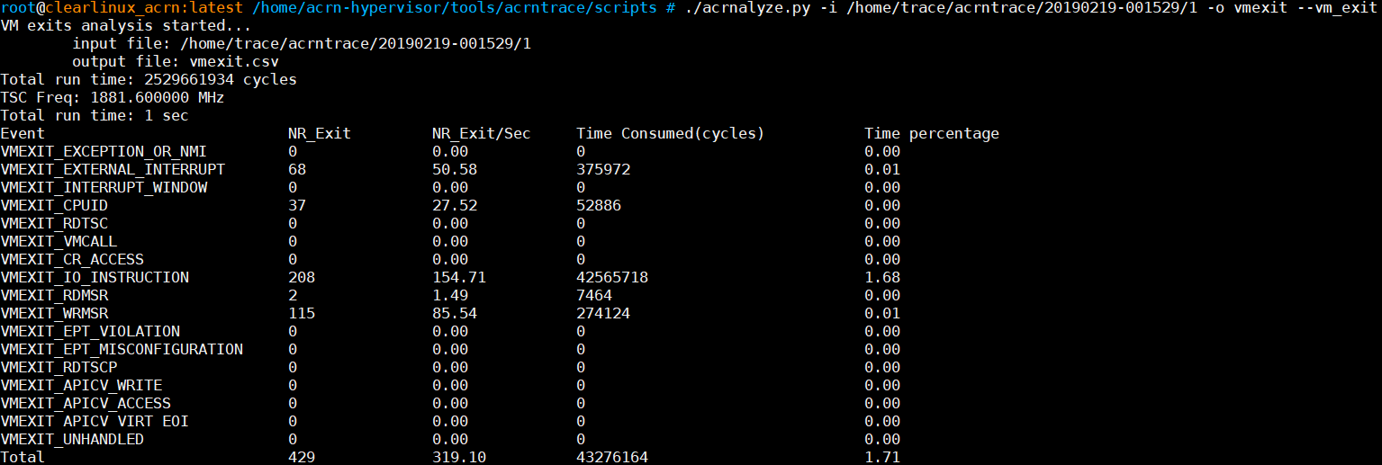Image resolution: width=1382 pixels, height=465 pixels.
Task: Click the NR_Exit/Sec column header
Action: click(x=481, y=133)
